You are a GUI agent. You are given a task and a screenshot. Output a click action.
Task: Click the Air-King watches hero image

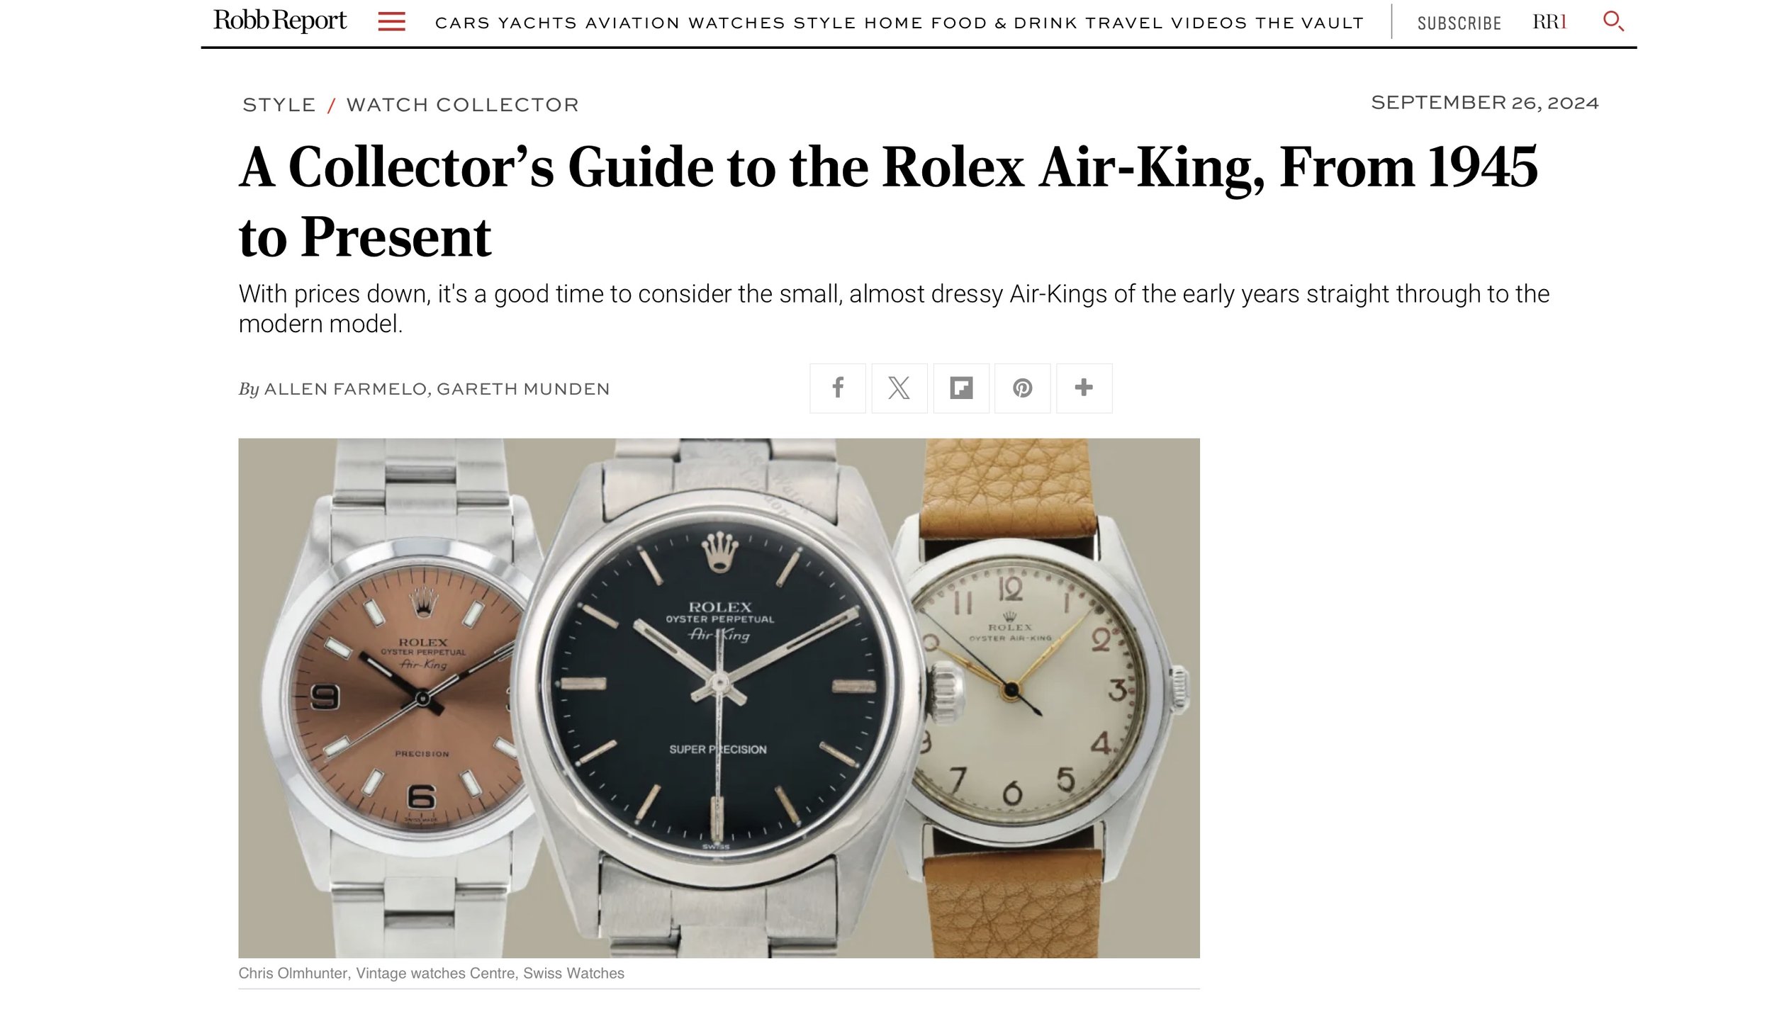coord(719,698)
